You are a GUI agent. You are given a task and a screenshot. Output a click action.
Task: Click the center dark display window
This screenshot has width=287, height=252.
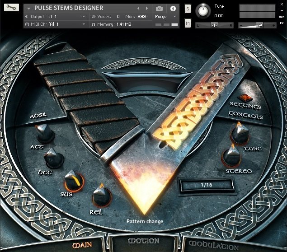[147, 83]
